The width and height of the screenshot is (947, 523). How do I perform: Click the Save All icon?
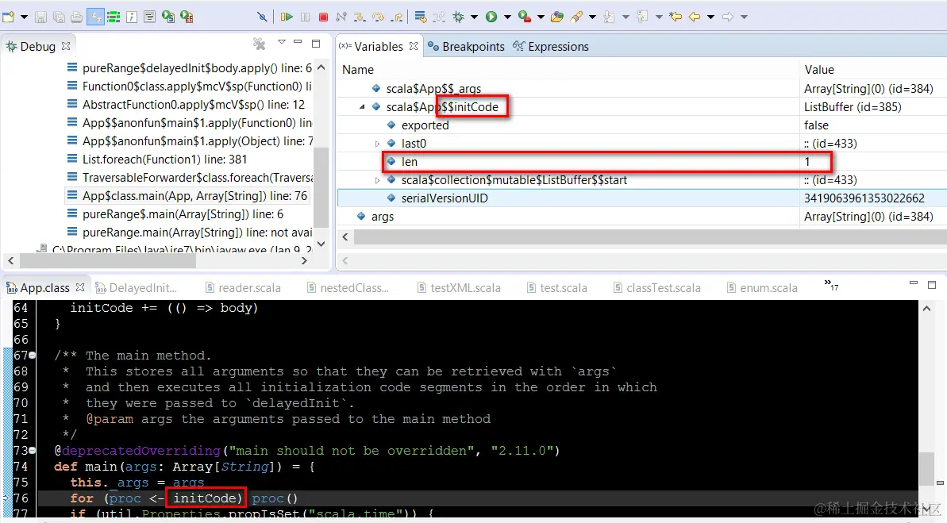click(59, 17)
